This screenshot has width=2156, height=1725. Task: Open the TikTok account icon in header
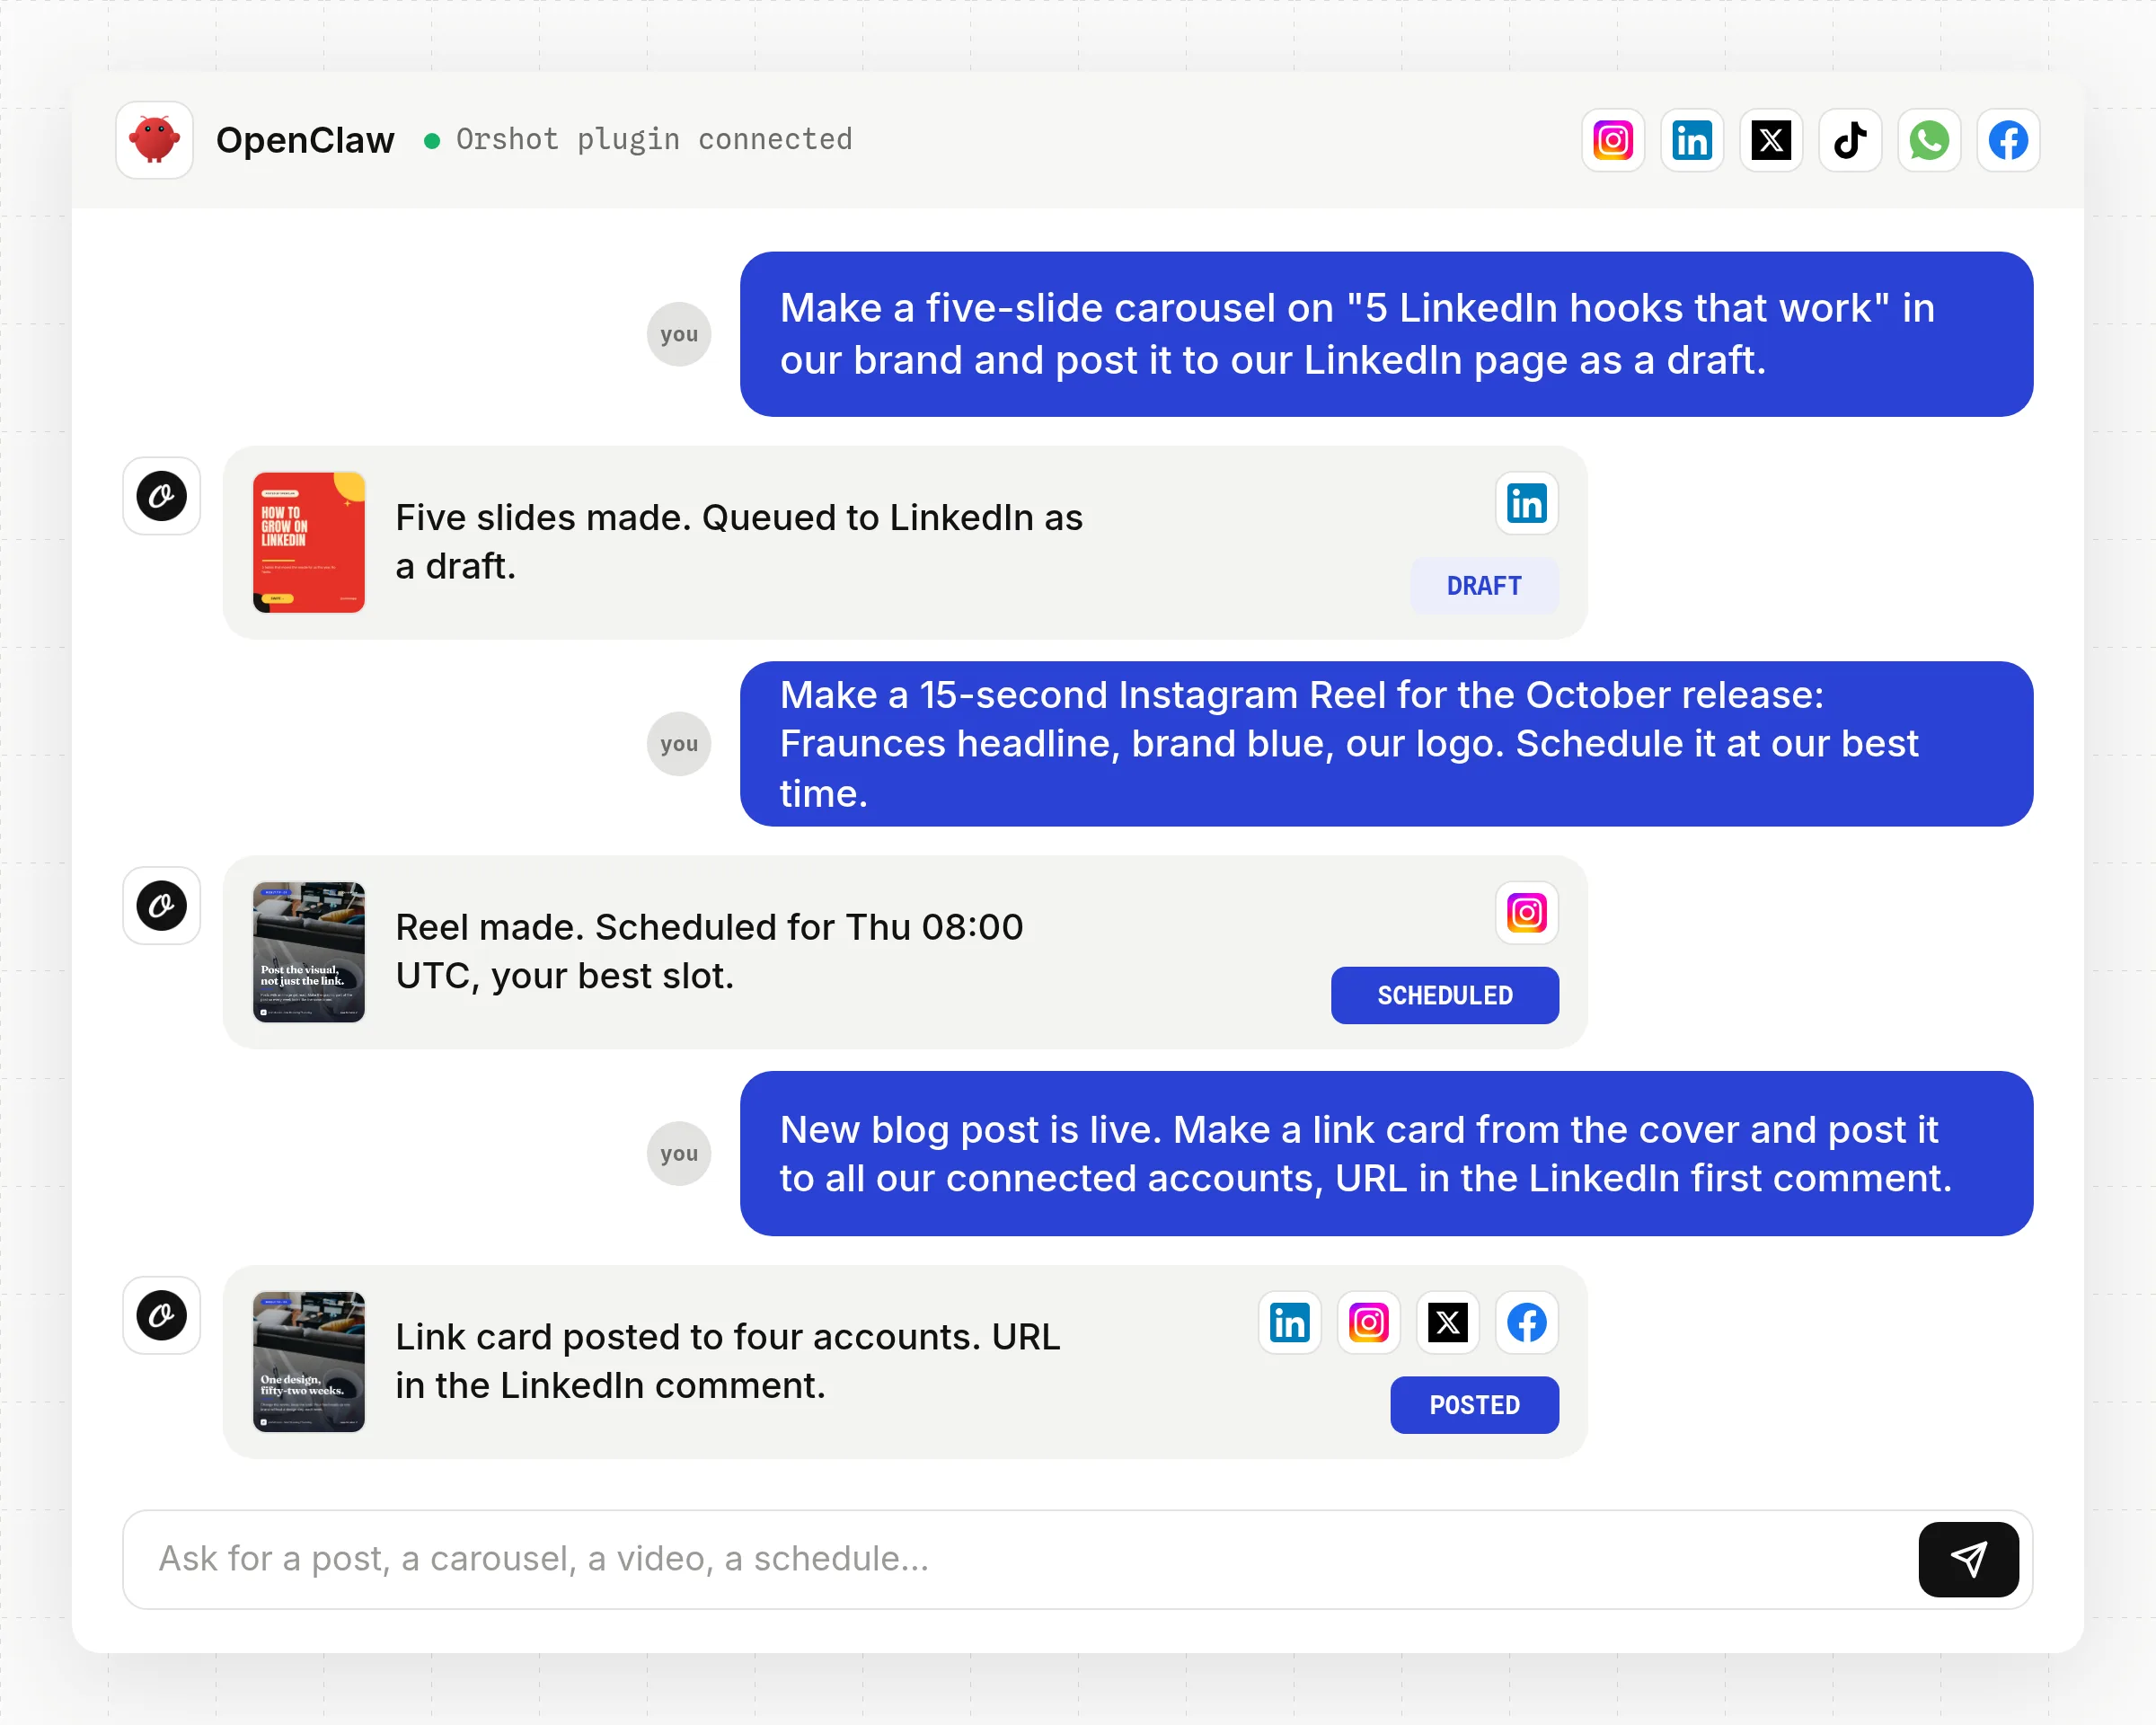1850,140
